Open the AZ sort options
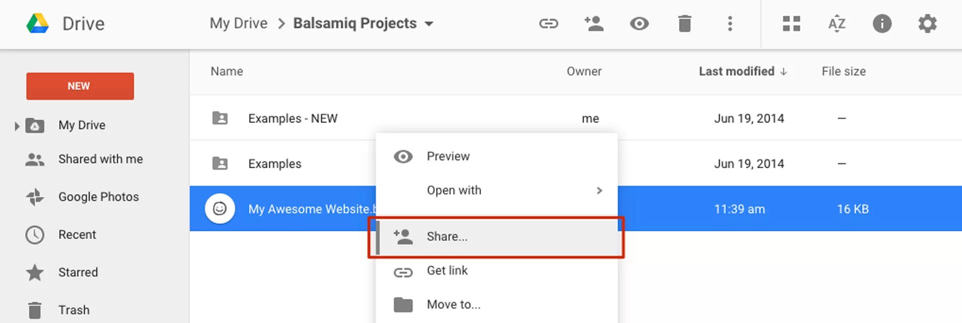Viewport: 962px width, 323px height. tap(836, 23)
